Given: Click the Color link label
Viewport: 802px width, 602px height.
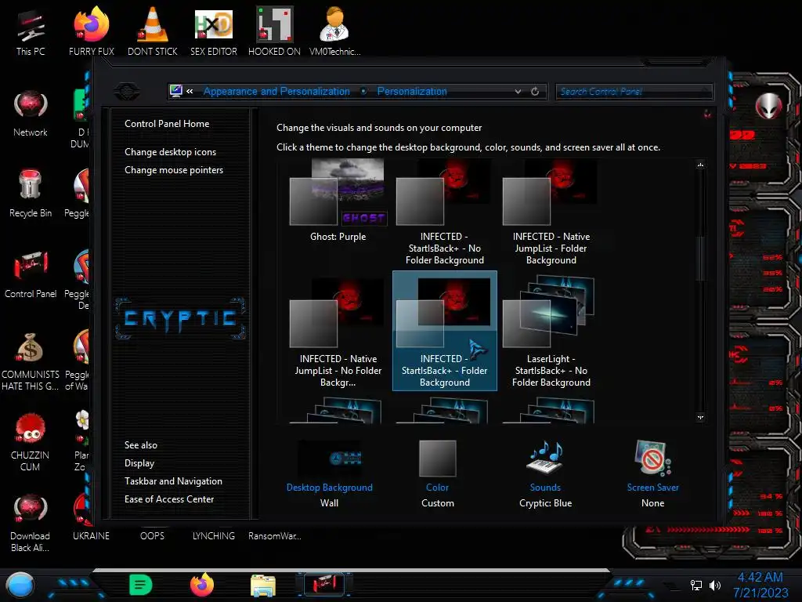Looking at the screenshot, I should tap(437, 488).
